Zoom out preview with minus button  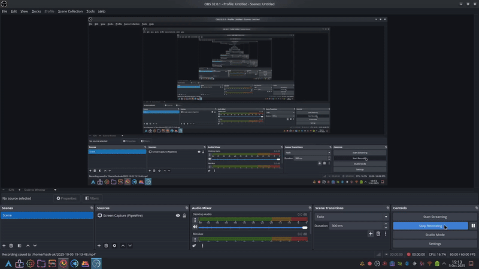[4, 189]
